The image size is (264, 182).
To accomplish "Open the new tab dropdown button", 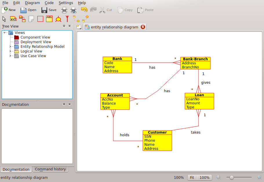I will pyautogui.click(x=79, y=27).
